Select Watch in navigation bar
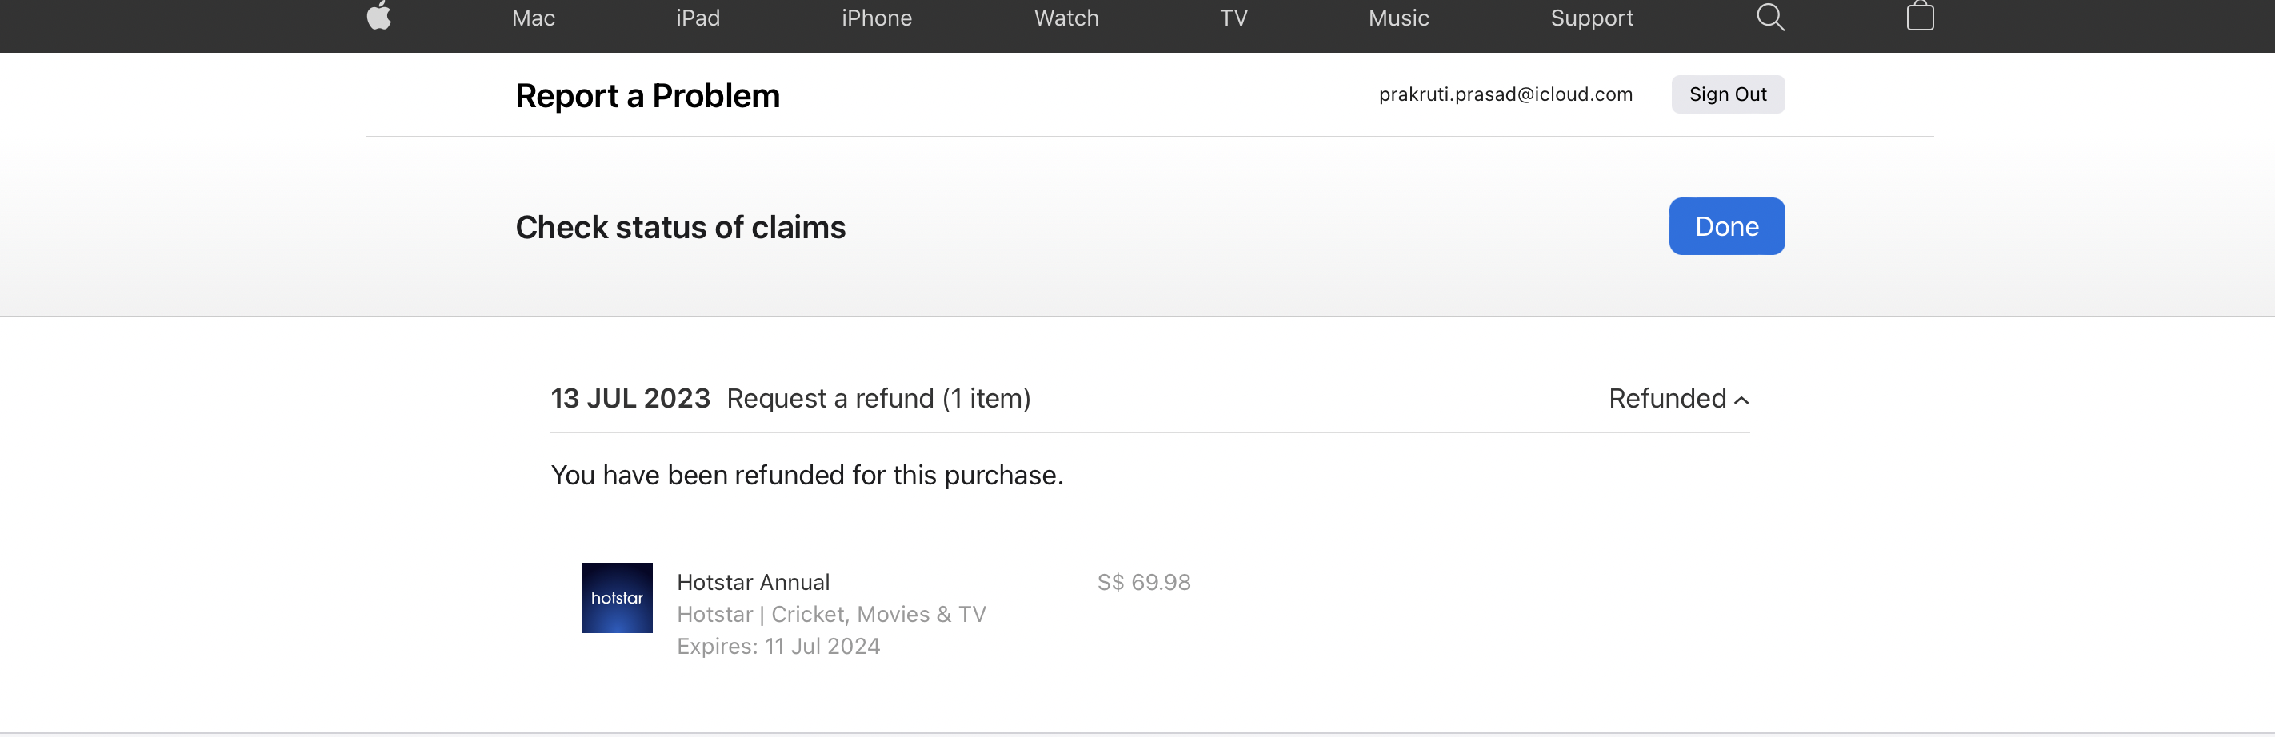 point(1066,18)
